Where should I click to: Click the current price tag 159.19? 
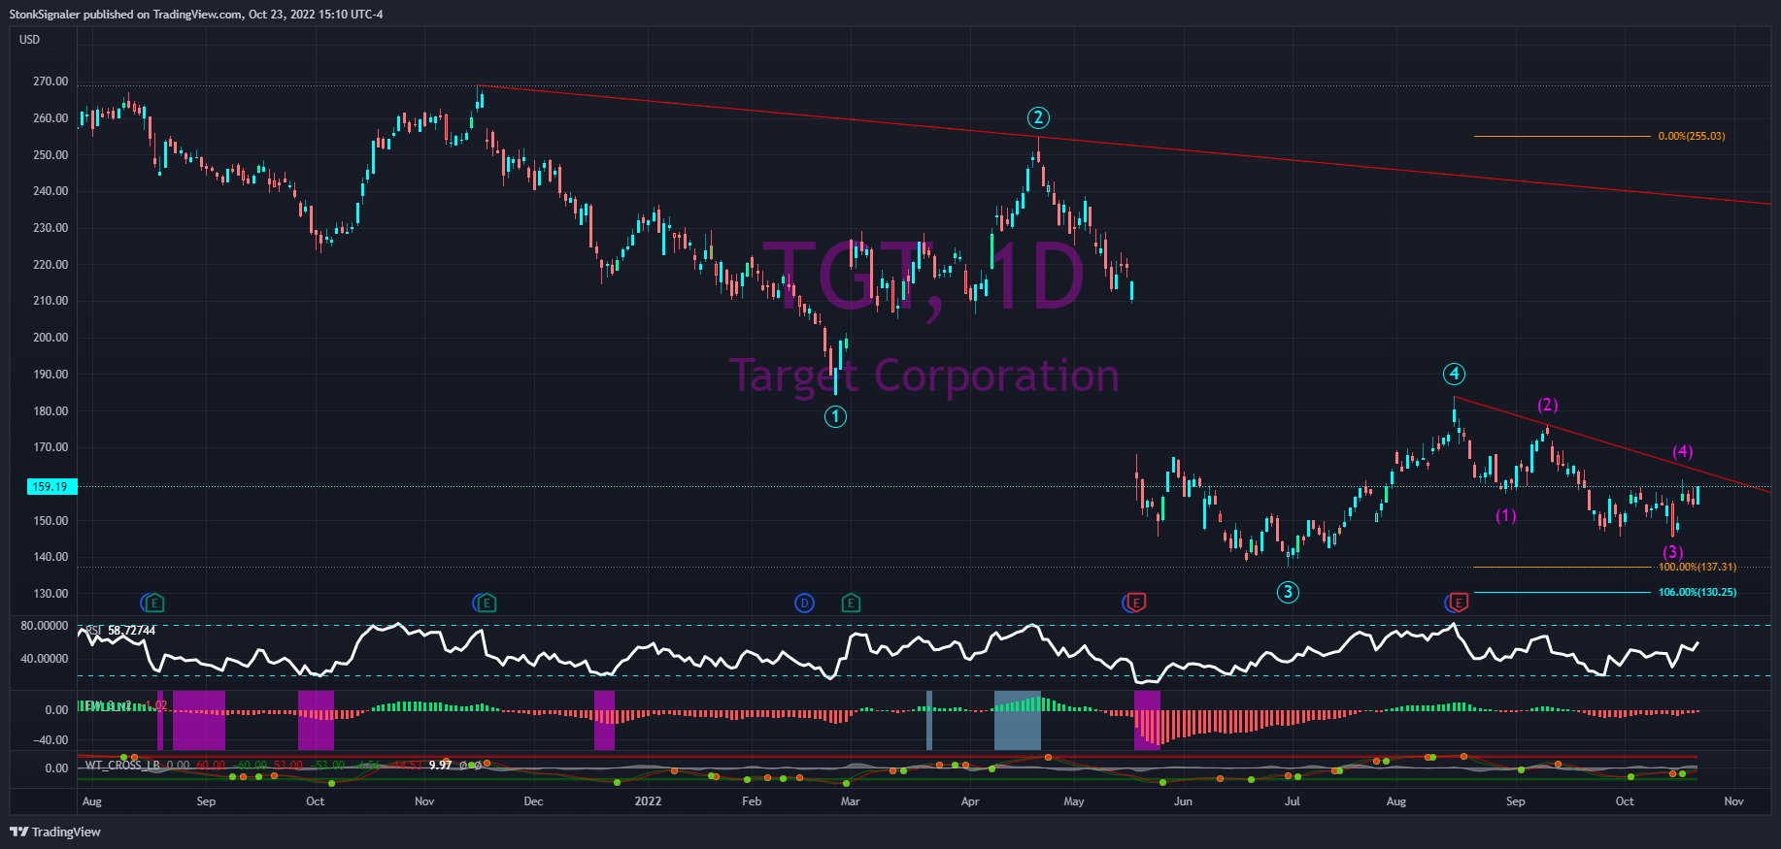[x=51, y=487]
